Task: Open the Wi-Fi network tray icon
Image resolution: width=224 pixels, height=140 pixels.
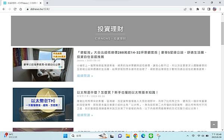Action: point(199,136)
